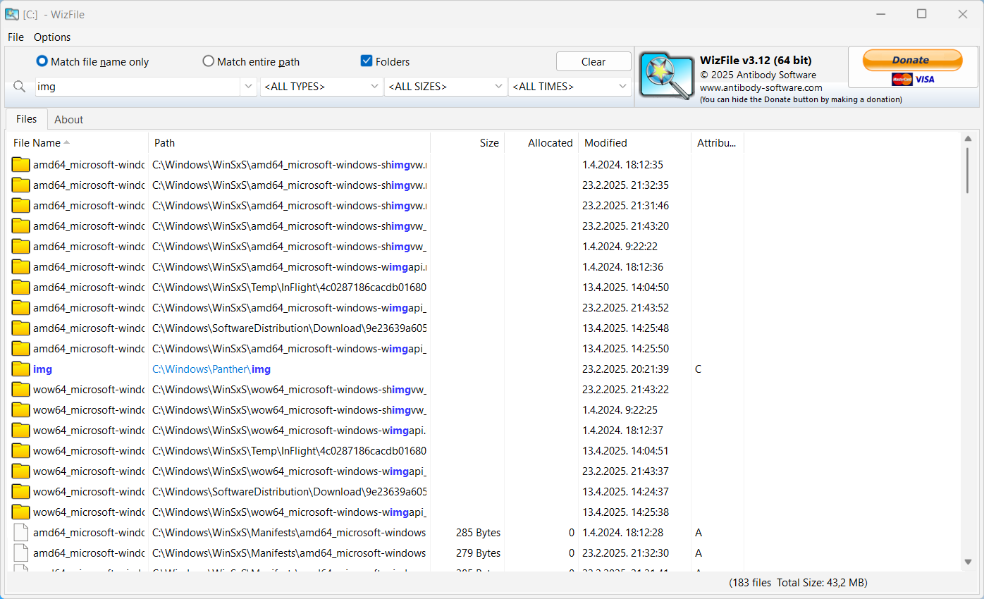Click folder icon for row modified 14:04:51
This screenshot has width=984, height=599.
click(x=21, y=451)
